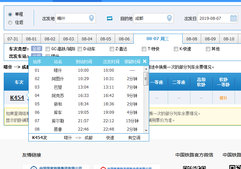This screenshot has height=169, width=241.
Task: Check the D-动车 train type
Action: click(x=80, y=49)
